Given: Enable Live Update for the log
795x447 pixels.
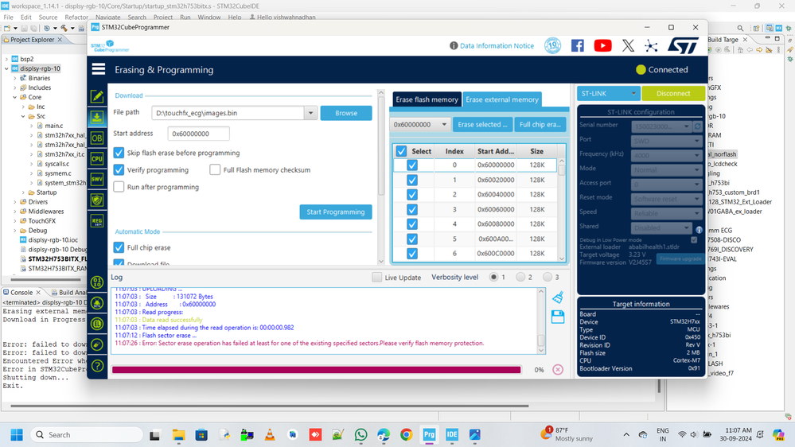Looking at the screenshot, I should (x=376, y=278).
